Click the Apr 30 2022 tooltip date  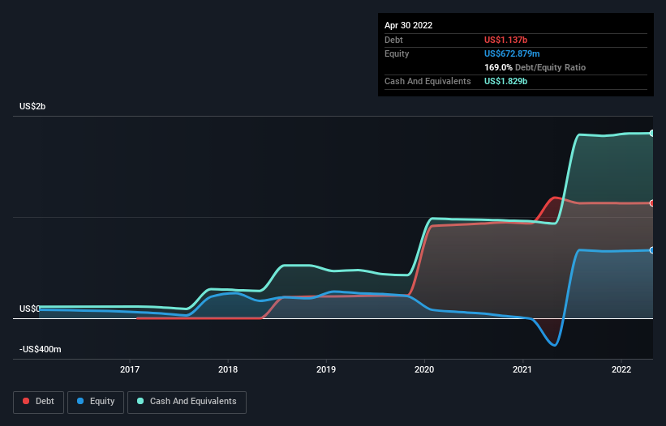pos(409,25)
